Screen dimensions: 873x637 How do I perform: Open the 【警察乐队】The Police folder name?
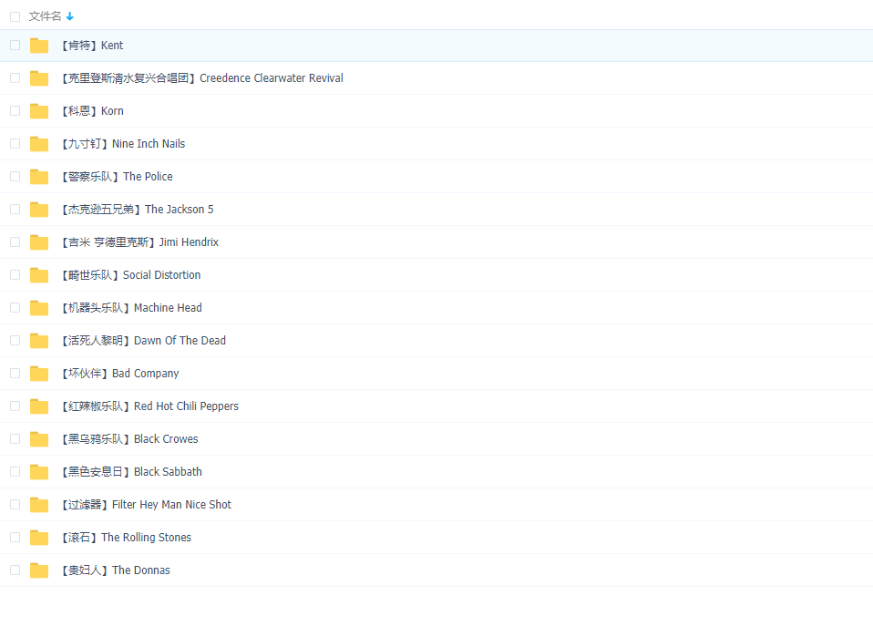[117, 177]
